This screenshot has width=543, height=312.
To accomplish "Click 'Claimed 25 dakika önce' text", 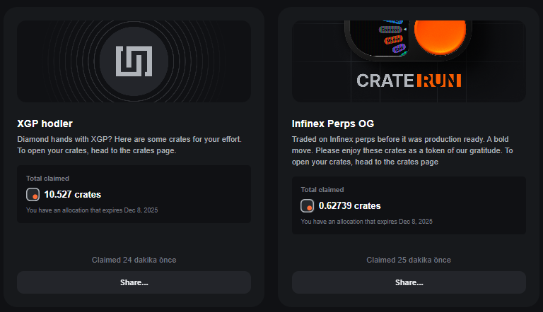I will [409, 260].
